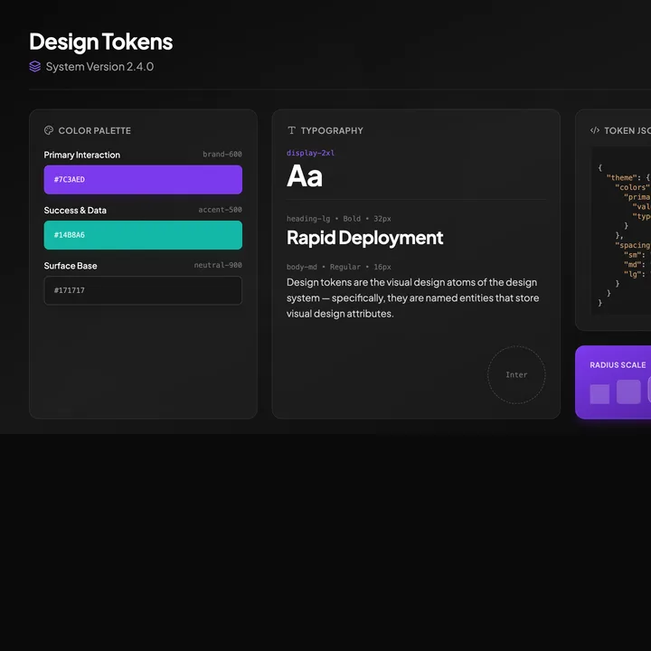Viewport: 651px width, 651px height.
Task: Click the COLOR PALETTE heading
Action: point(94,130)
